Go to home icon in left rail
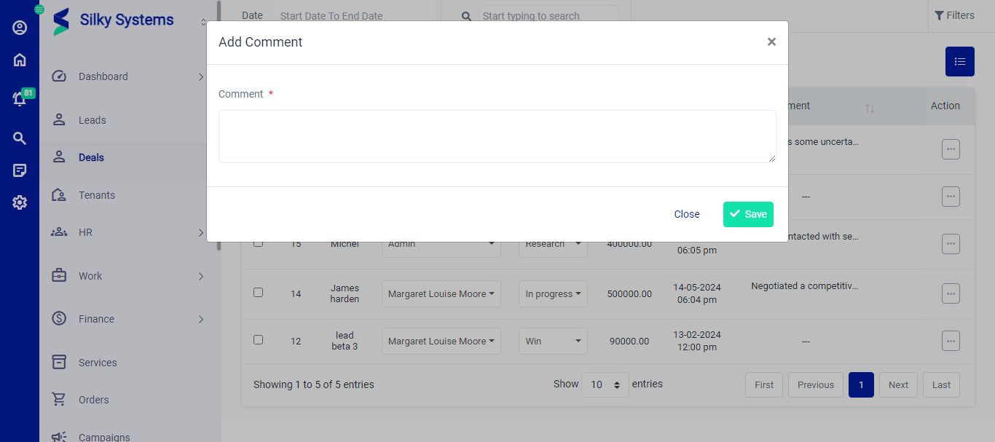This screenshot has width=995, height=442. tap(20, 60)
